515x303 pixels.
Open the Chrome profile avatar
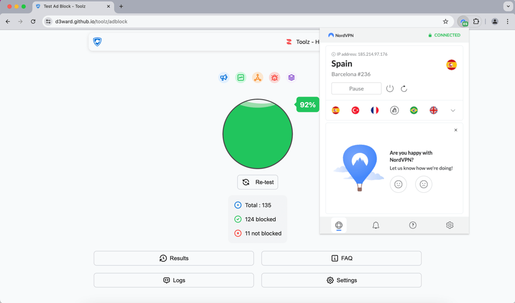point(495,22)
